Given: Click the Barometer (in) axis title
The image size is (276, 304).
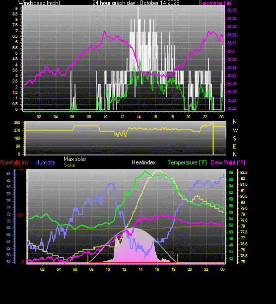Looking at the screenshot, I should point(215,2).
